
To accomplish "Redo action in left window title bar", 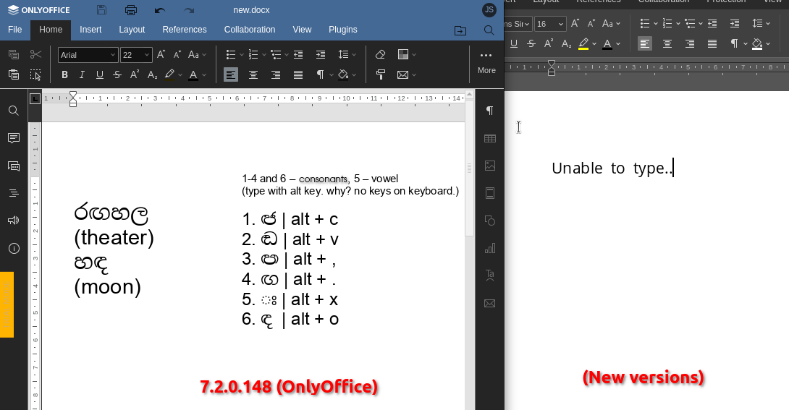I will coord(189,10).
